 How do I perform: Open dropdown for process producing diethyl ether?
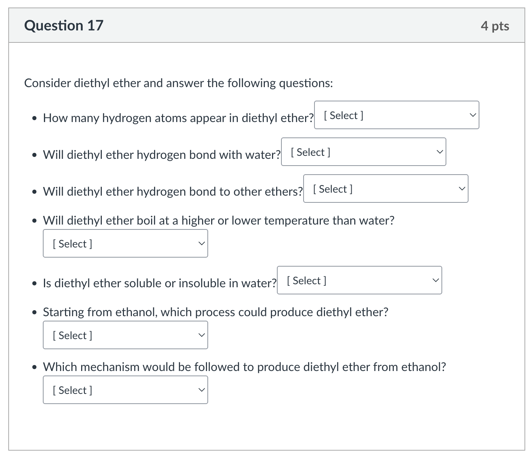(125, 335)
